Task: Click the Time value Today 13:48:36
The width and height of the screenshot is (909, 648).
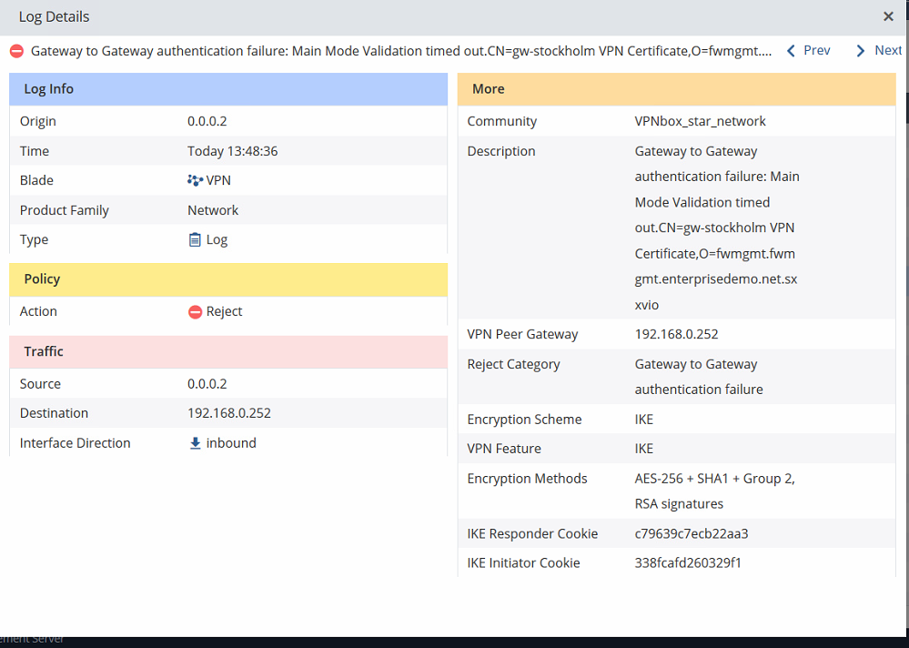Action: pos(232,151)
